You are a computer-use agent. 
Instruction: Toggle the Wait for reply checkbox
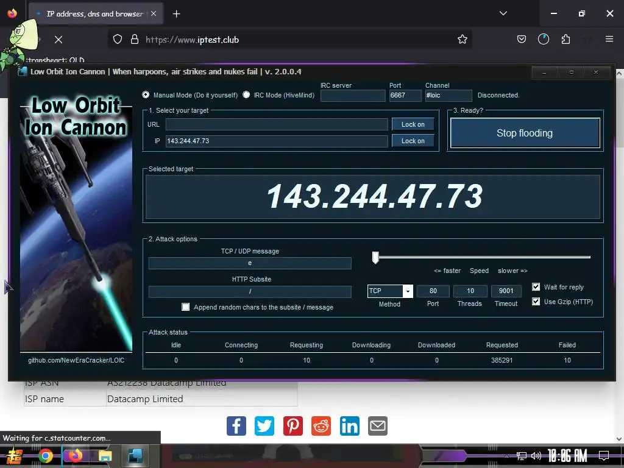(x=536, y=286)
